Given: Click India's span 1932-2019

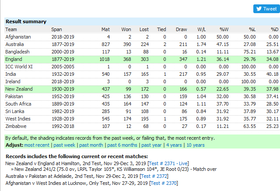Looking at the screenshot, I should pyautogui.click(x=63, y=74).
